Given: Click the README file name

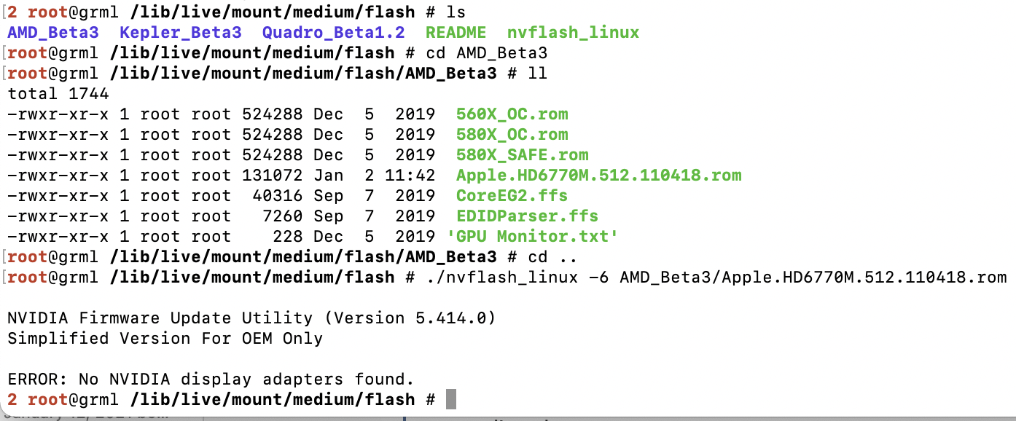Looking at the screenshot, I should point(456,33).
